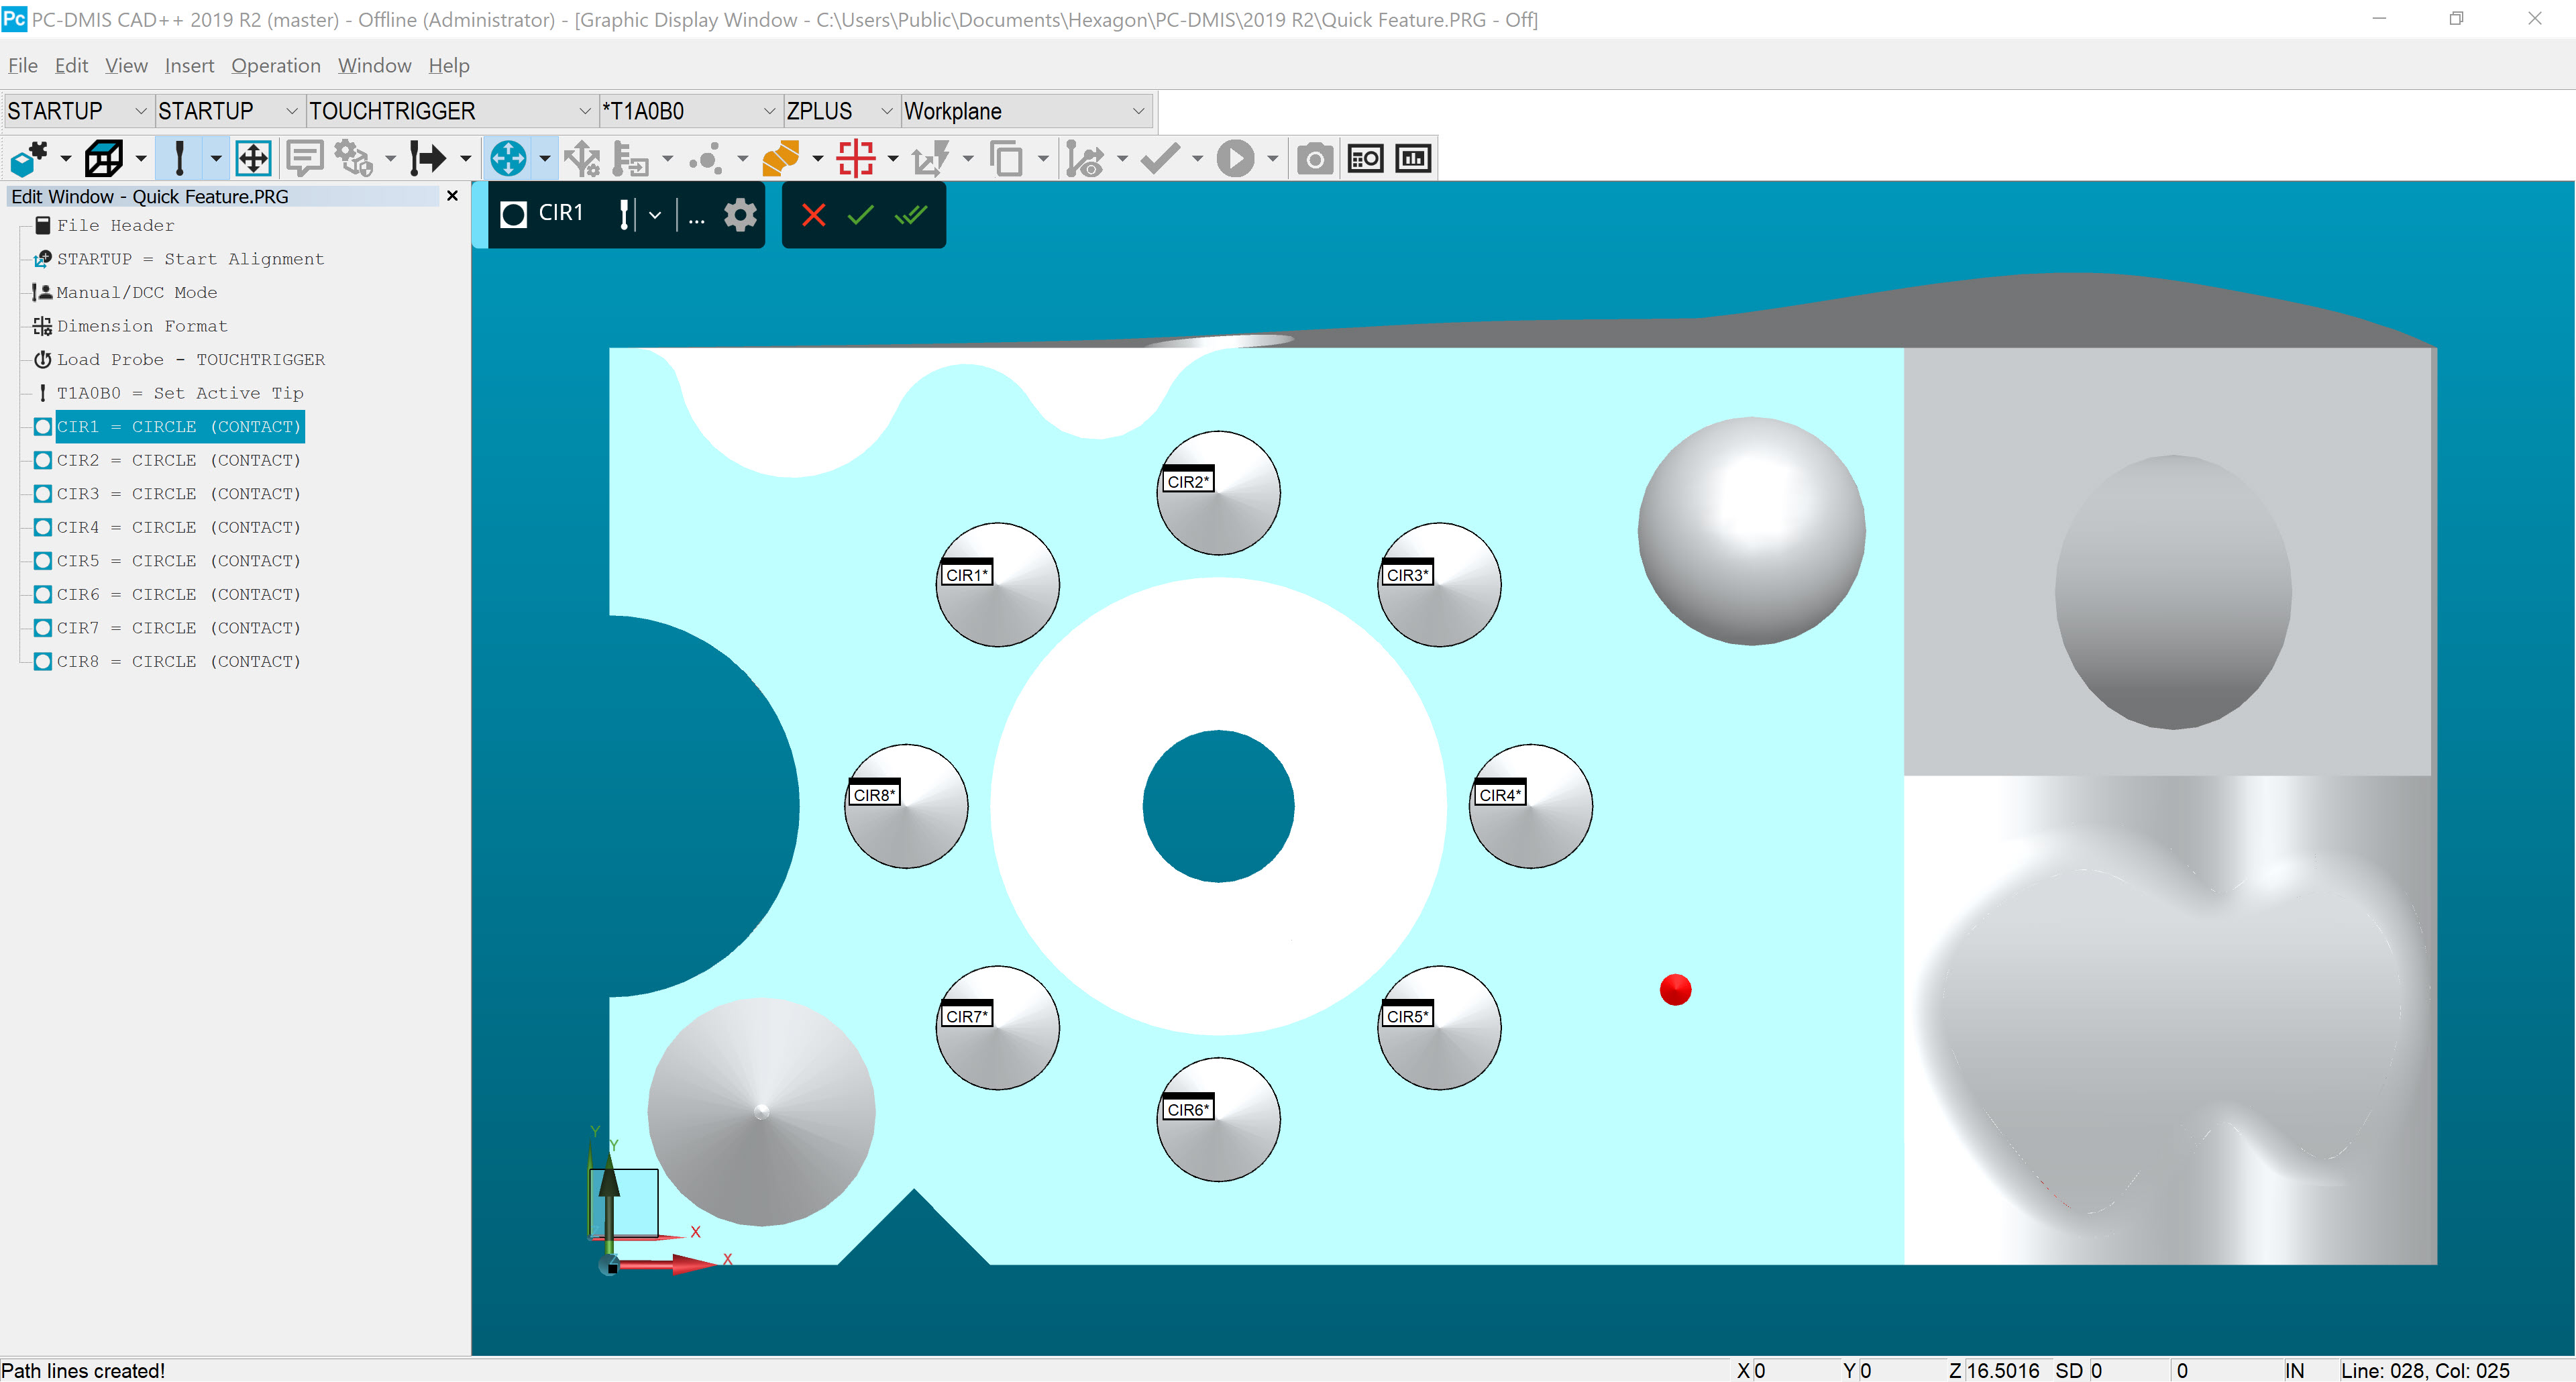Toggle the Manual/DCC Mode entry

tap(137, 292)
